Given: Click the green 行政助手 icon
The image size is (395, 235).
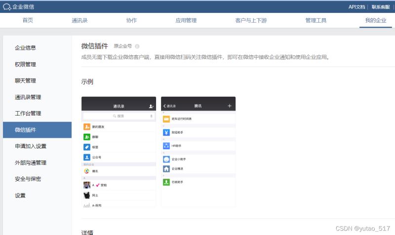Looking at the screenshot, I should coord(166,182).
